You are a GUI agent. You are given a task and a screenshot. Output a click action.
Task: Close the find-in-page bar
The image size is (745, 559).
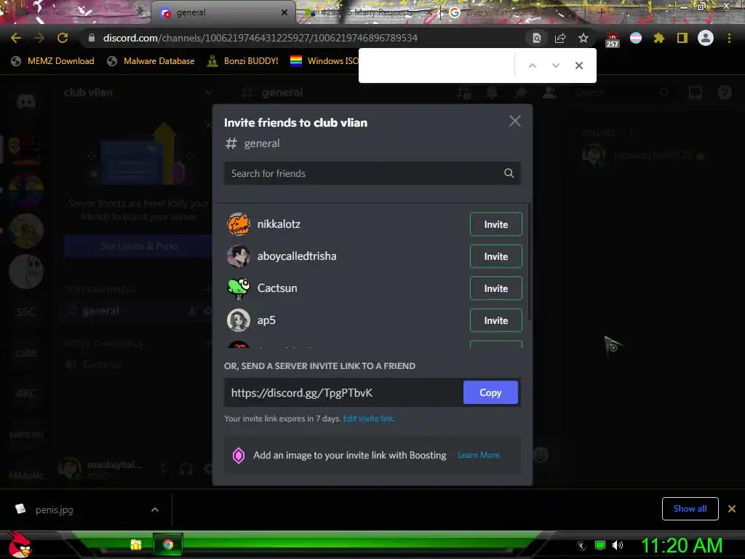[578, 66]
